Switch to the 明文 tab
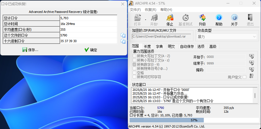The height and width of the screenshot is (129, 261). coord(171,46)
